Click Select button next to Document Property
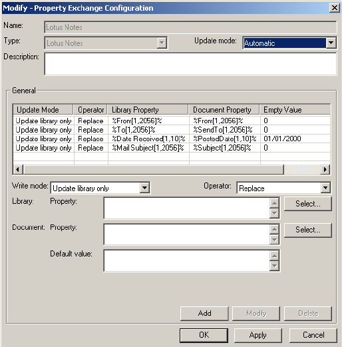Image resolution: width=342 pixels, height=347 pixels. pos(308,230)
